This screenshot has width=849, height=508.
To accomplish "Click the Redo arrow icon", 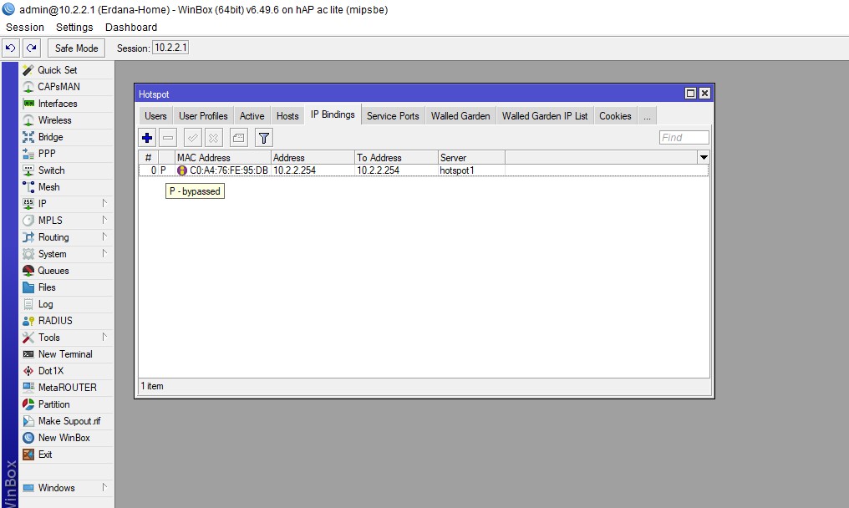I will [x=32, y=48].
